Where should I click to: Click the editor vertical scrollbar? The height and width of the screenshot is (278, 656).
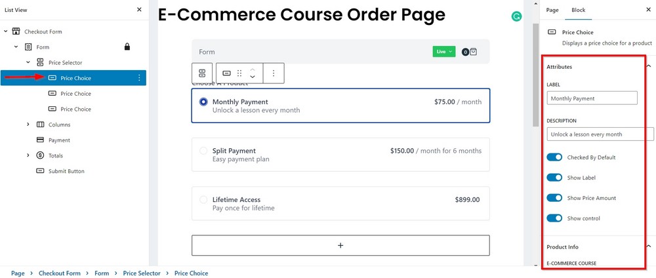535,75
